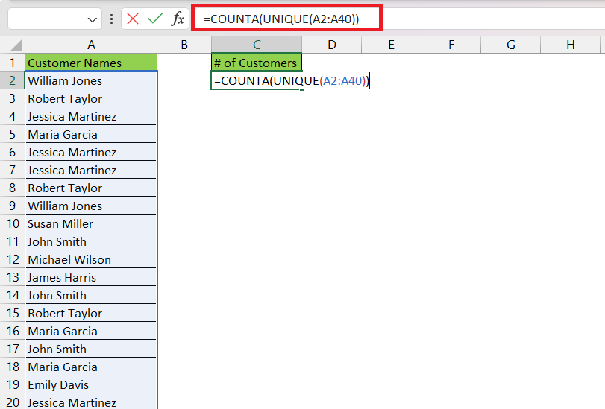Viewport: 605px width, 409px height.
Task: Select column F header
Action: [451, 45]
